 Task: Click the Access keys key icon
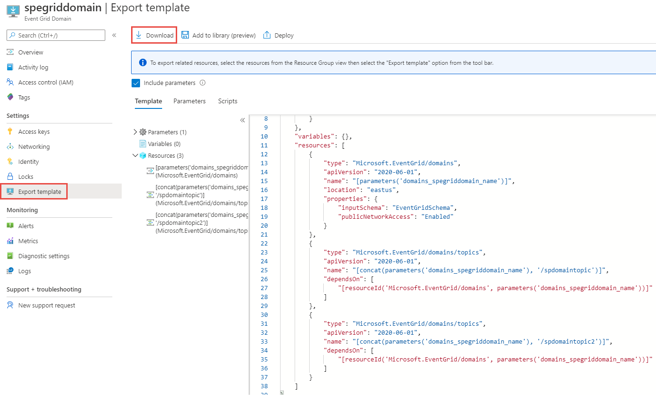point(10,131)
